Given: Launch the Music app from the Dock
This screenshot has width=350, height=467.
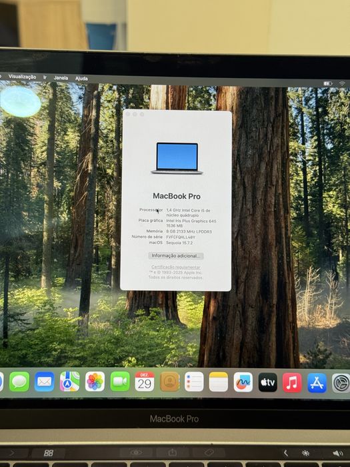Looking at the screenshot, I should tap(292, 383).
